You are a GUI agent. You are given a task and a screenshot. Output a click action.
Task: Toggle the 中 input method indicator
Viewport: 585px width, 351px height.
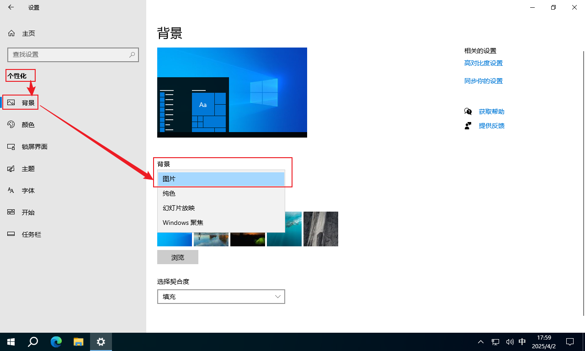[522, 342]
